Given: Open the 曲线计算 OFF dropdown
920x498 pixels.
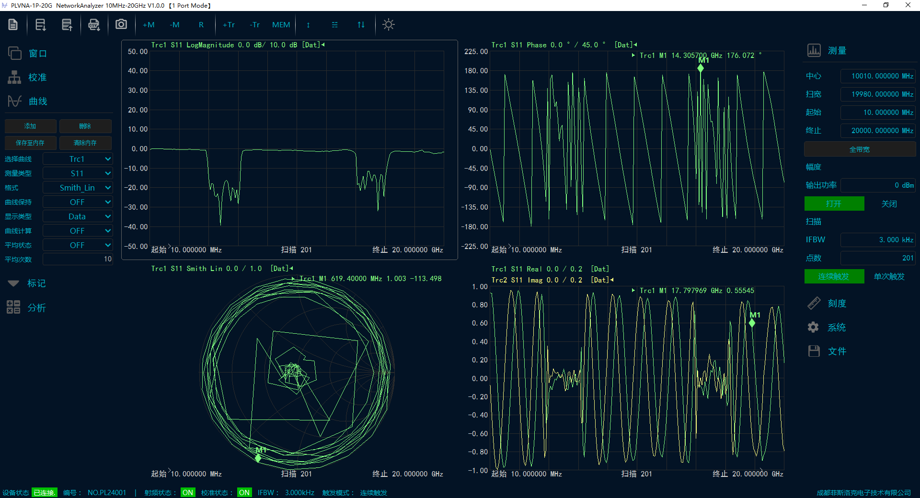Looking at the screenshot, I should pyautogui.click(x=78, y=231).
